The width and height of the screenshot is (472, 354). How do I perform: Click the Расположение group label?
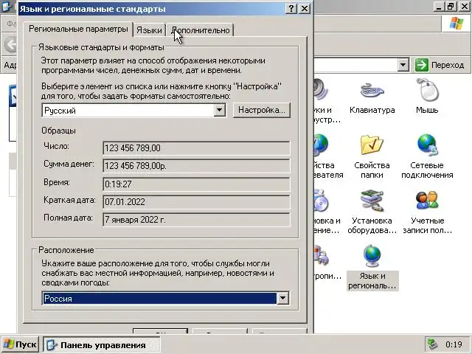(x=66, y=250)
